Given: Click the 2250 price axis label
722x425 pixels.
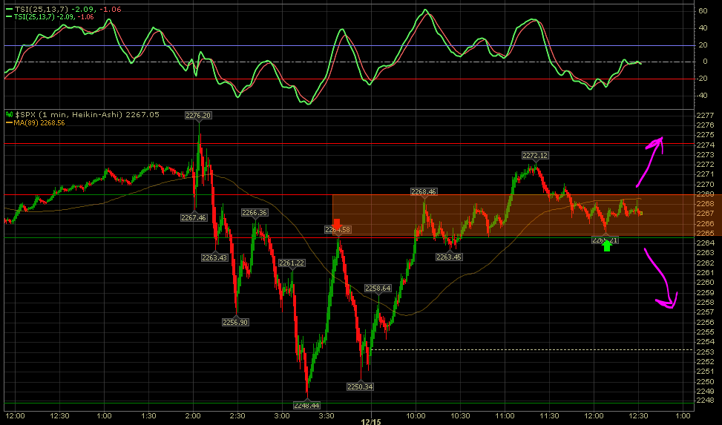Looking at the screenshot, I should click(706, 381).
